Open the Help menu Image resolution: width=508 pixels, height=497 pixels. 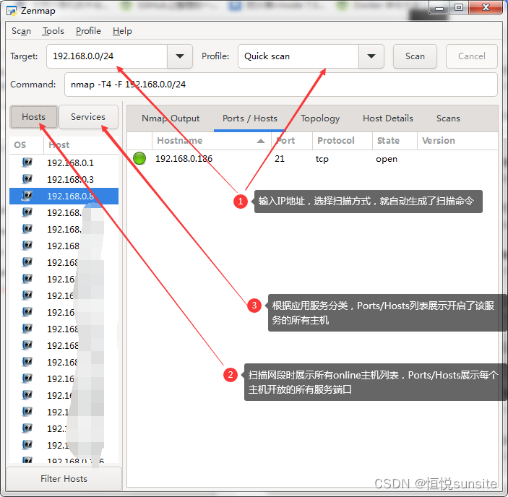click(122, 31)
